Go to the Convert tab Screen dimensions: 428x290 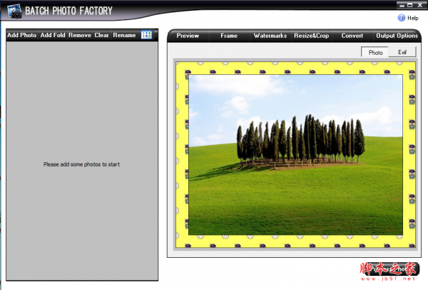click(x=352, y=36)
